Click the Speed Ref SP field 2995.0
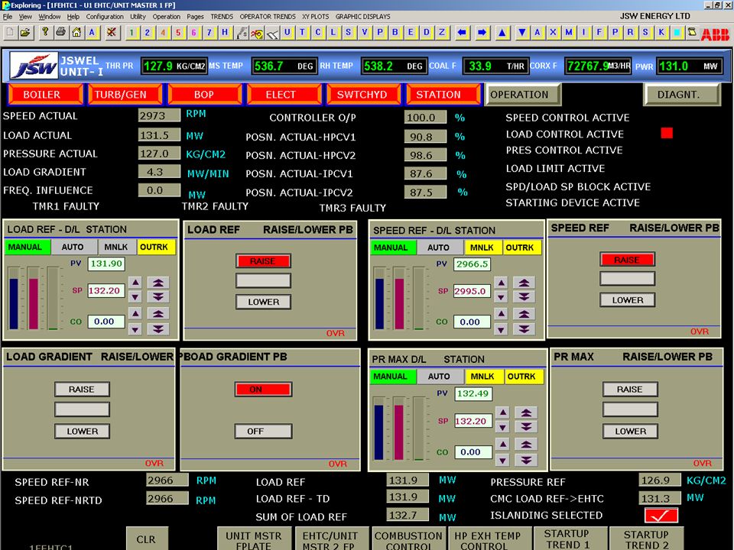Screen dimensions: 734x550 [472, 291]
